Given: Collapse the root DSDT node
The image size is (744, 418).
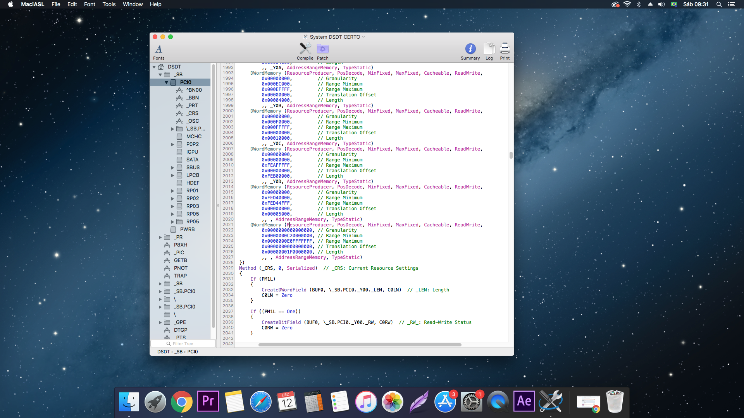Looking at the screenshot, I should coord(154,67).
